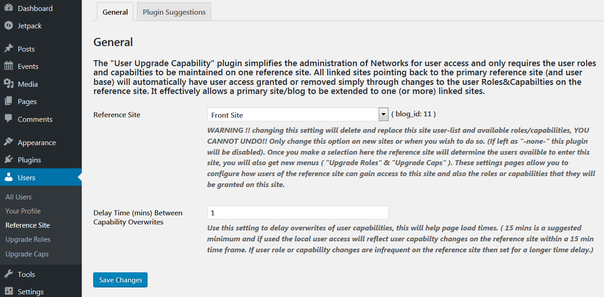Open Appearance via its paintbrush icon

(8, 142)
